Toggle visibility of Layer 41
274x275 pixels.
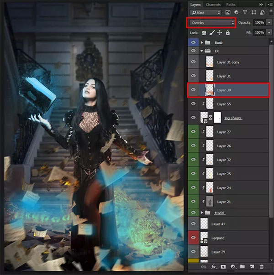pos(193,223)
